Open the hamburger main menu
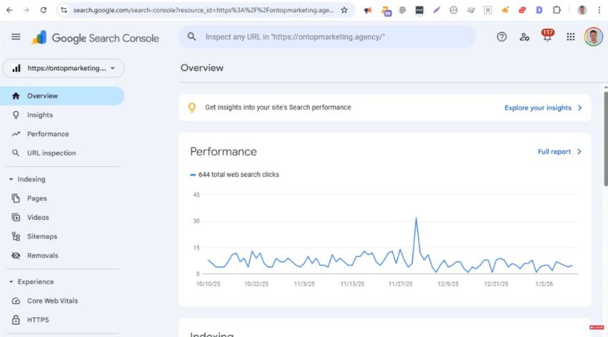This screenshot has height=337, width=608. point(16,37)
